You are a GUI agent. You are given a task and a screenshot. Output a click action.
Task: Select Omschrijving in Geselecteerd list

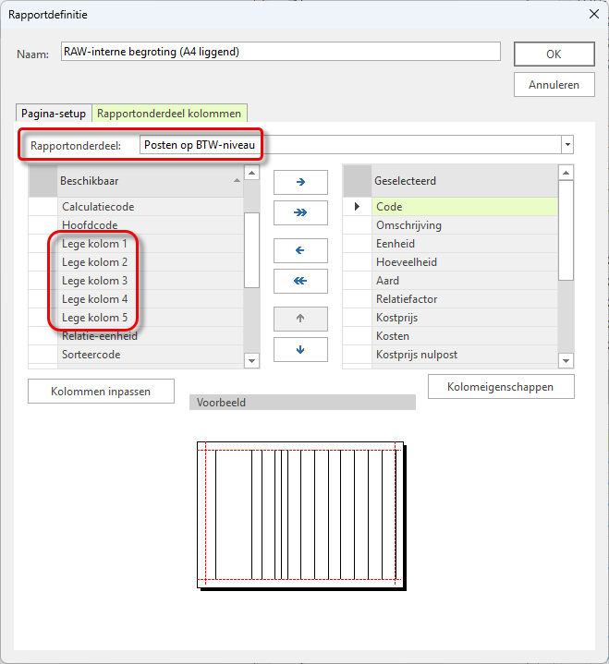(465, 225)
